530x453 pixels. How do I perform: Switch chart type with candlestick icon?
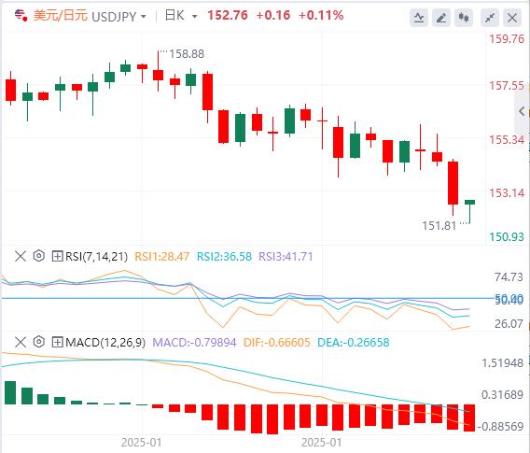coord(464,17)
